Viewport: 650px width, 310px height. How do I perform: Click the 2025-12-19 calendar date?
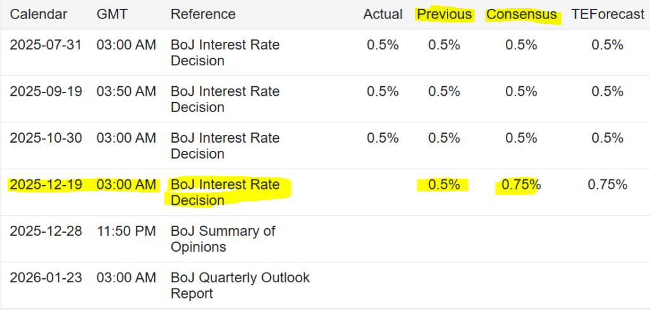pos(46,184)
